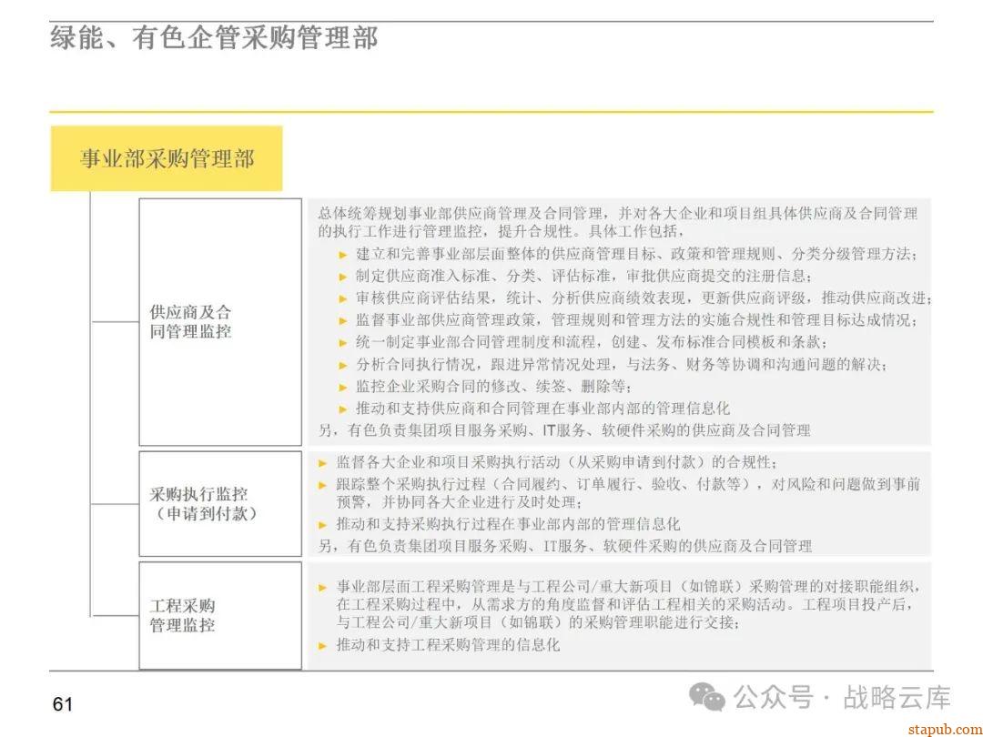Click the yellow 事业部采购管理部 department box
The image size is (983, 737).
167,157
